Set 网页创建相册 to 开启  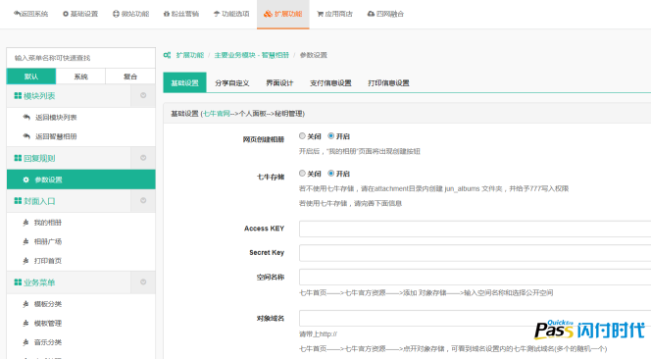point(331,136)
